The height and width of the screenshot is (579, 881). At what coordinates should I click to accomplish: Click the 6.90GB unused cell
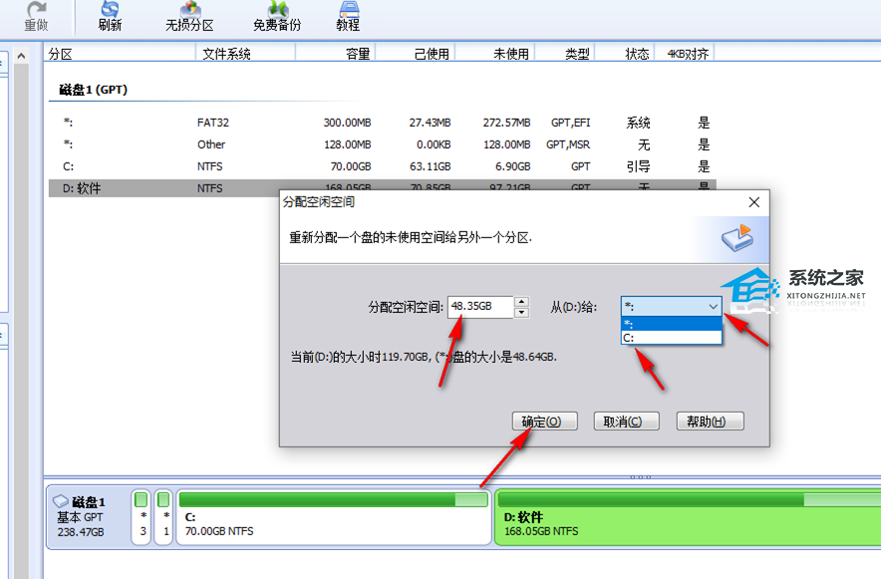coord(512,166)
